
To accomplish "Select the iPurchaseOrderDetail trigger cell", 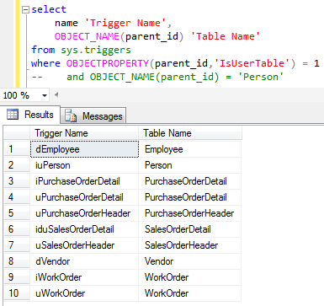I will pos(84,181).
